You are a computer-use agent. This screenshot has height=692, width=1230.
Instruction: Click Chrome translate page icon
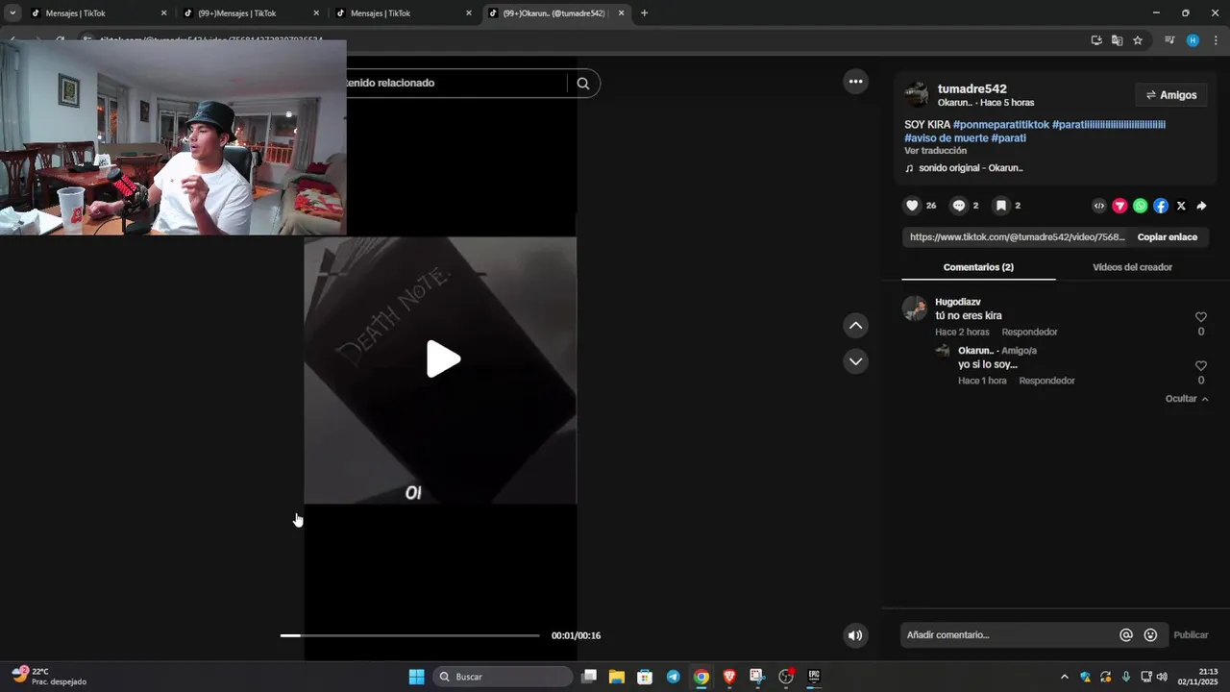click(1117, 40)
